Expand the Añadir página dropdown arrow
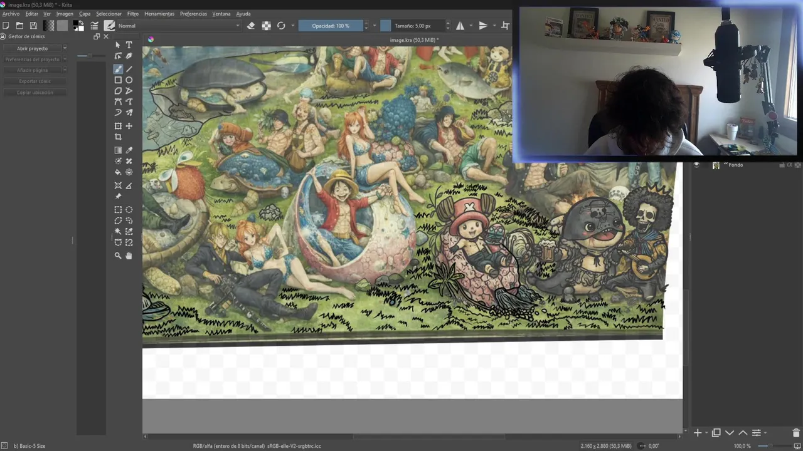The height and width of the screenshot is (451, 803). 65,70
